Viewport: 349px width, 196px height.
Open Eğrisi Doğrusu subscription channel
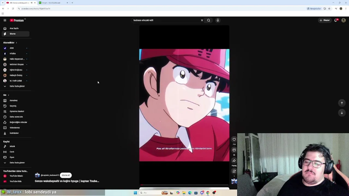[16, 70]
